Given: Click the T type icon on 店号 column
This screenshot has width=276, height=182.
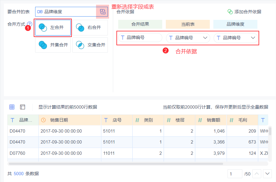Looking at the screenshot, I should pyautogui.click(x=106, y=120).
